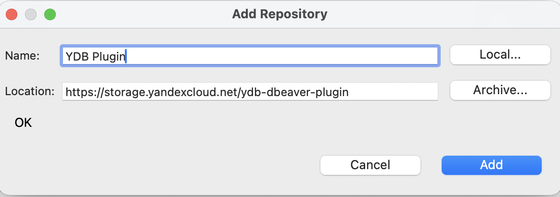This screenshot has width=560, height=197.
Task: Click the yellow minimize window button
Action: coord(31,14)
